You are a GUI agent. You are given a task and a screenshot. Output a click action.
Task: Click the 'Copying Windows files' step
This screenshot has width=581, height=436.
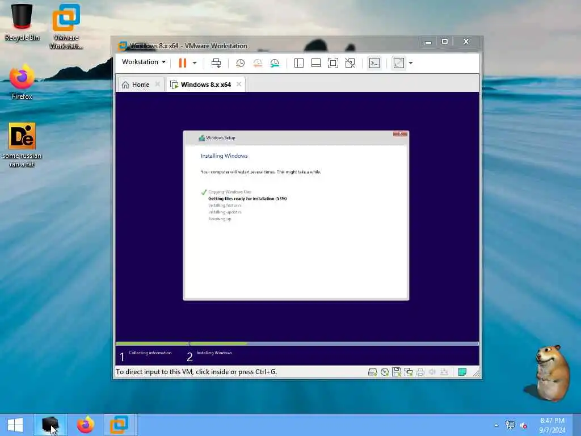pyautogui.click(x=230, y=192)
